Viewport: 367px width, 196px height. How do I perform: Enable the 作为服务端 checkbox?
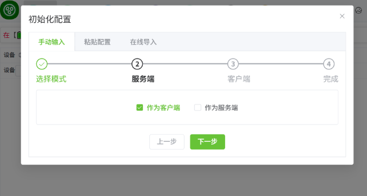(198, 108)
